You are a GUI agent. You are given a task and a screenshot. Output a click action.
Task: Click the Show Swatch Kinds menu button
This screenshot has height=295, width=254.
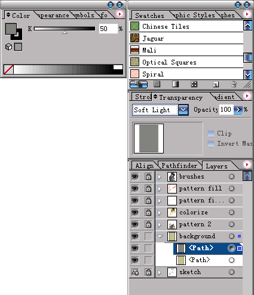tap(139, 84)
